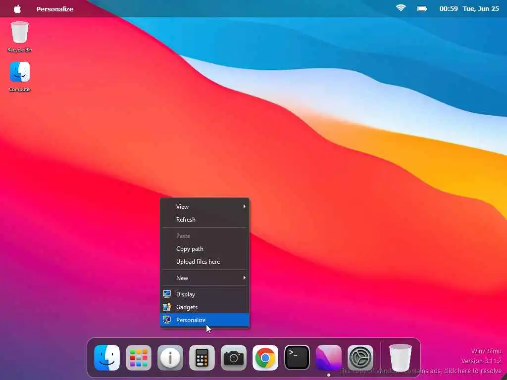The image size is (507, 380).
Task: Click the Display monitor icon in menu
Action: click(x=167, y=294)
